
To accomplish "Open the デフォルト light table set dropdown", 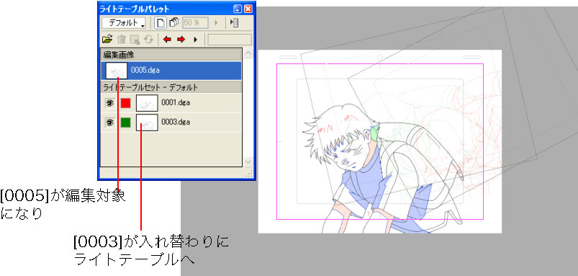I will pos(124,23).
